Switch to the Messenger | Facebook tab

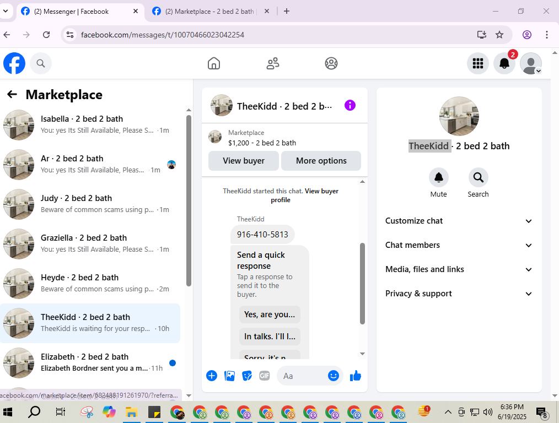click(79, 12)
